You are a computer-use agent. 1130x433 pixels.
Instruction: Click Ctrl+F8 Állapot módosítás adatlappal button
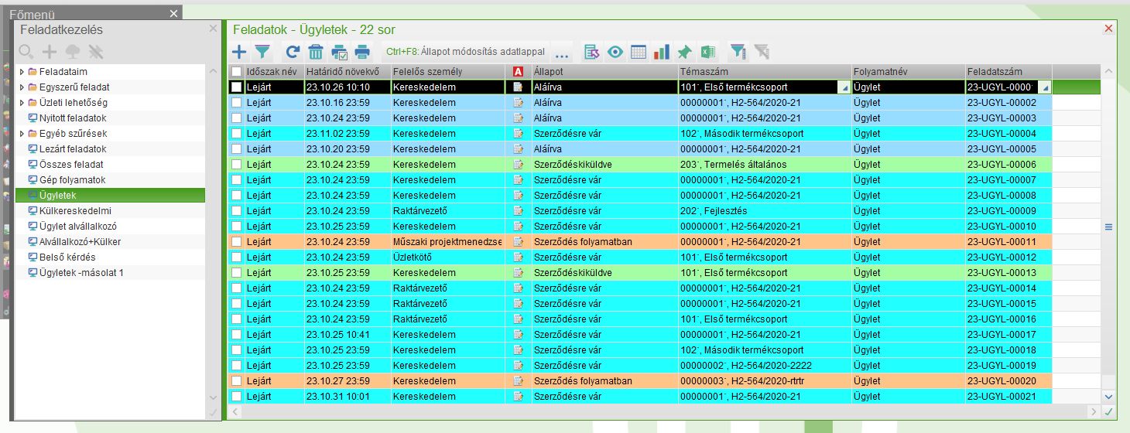click(x=464, y=52)
